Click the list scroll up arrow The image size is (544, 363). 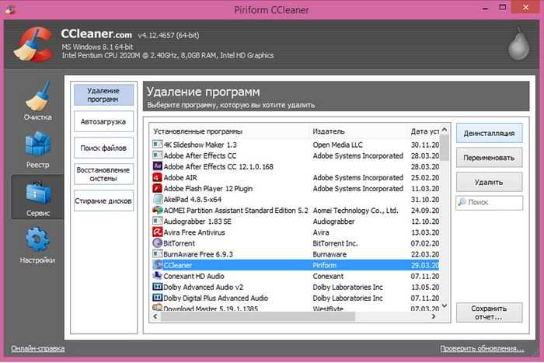[445, 130]
